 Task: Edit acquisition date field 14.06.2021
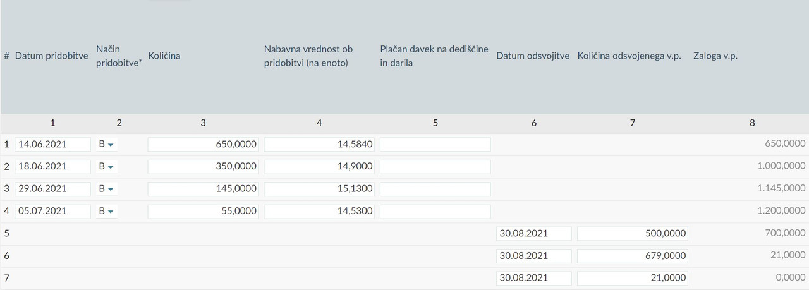point(53,145)
